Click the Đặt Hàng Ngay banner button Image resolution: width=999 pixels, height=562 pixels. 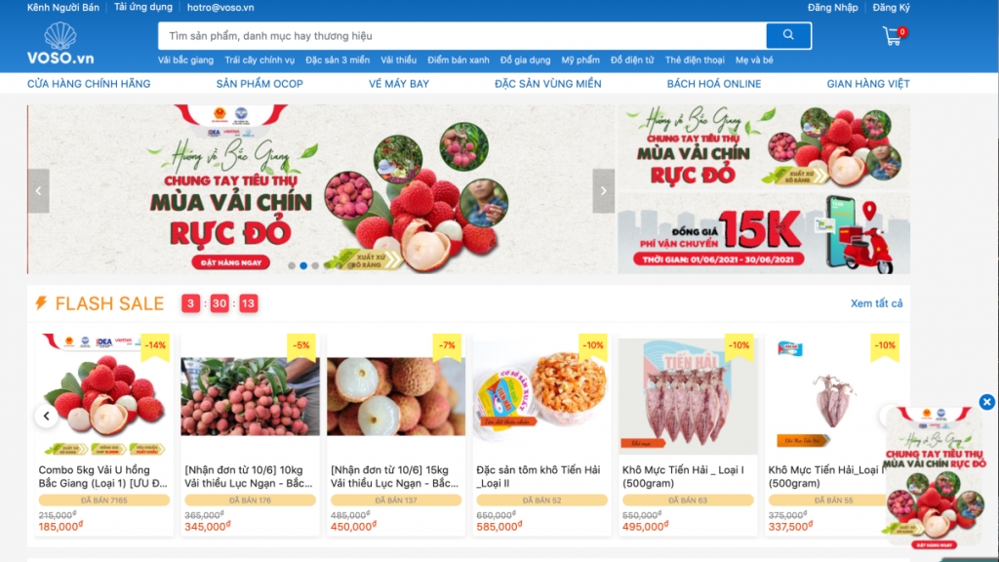(230, 262)
